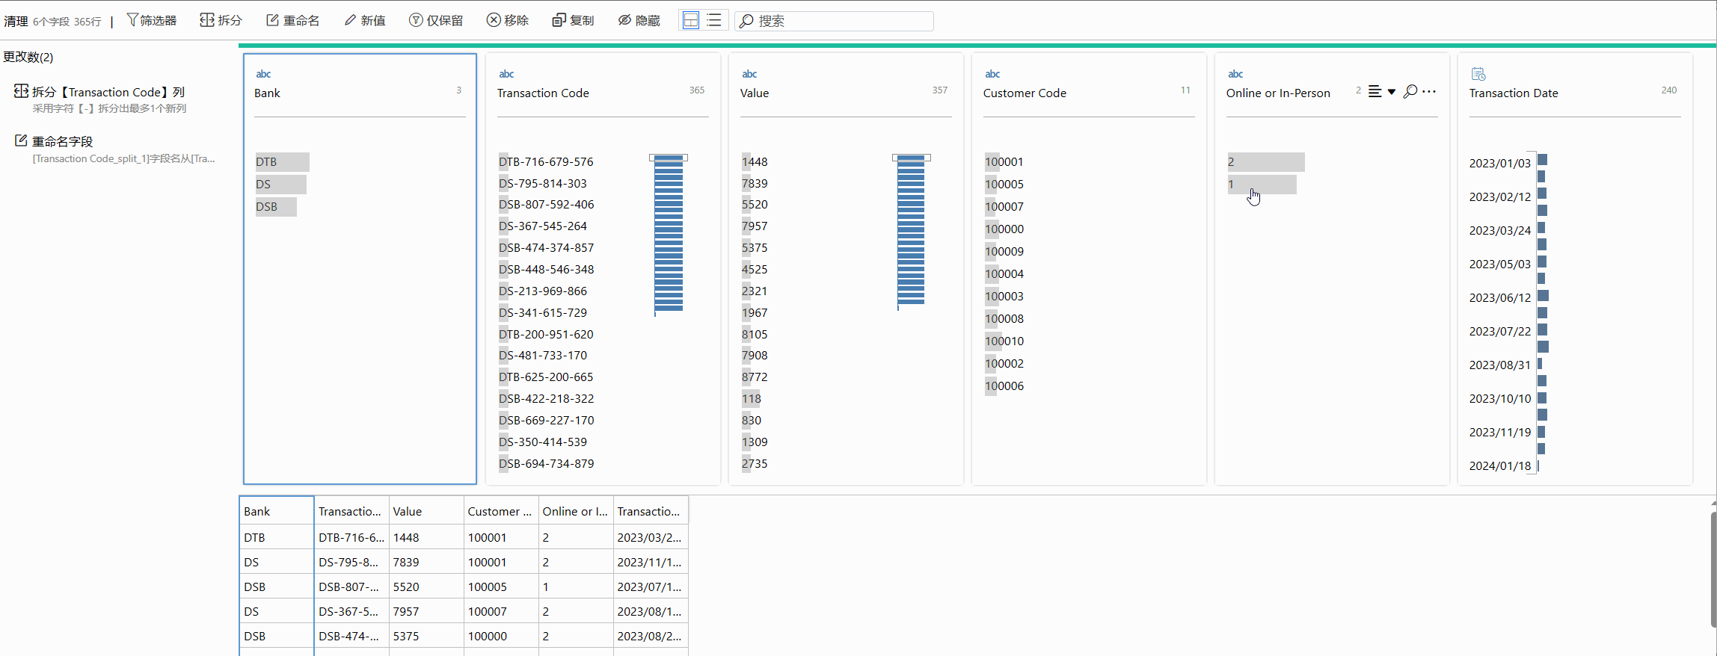Open sort menu for Online or In-Person
This screenshot has height=656, width=1717.
pyautogui.click(x=1381, y=91)
